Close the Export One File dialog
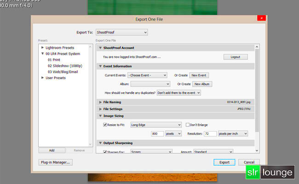 pyautogui.click(x=261, y=18)
